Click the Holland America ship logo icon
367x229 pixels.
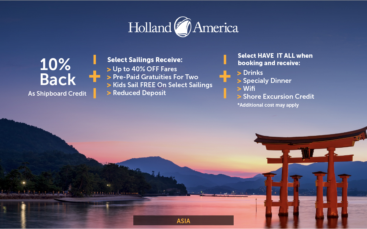[x=183, y=27]
